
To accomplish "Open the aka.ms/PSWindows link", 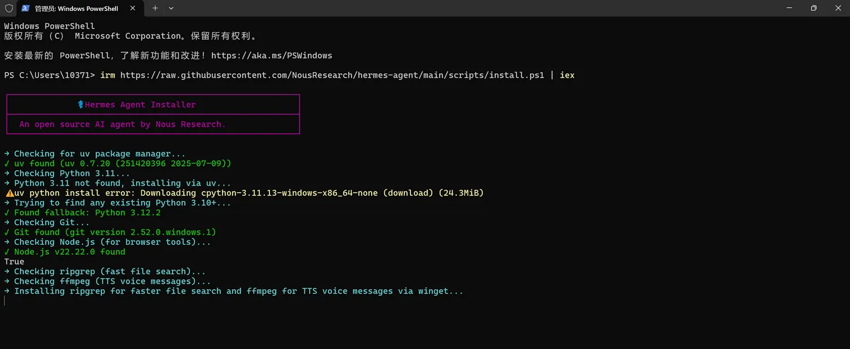I will [x=271, y=56].
